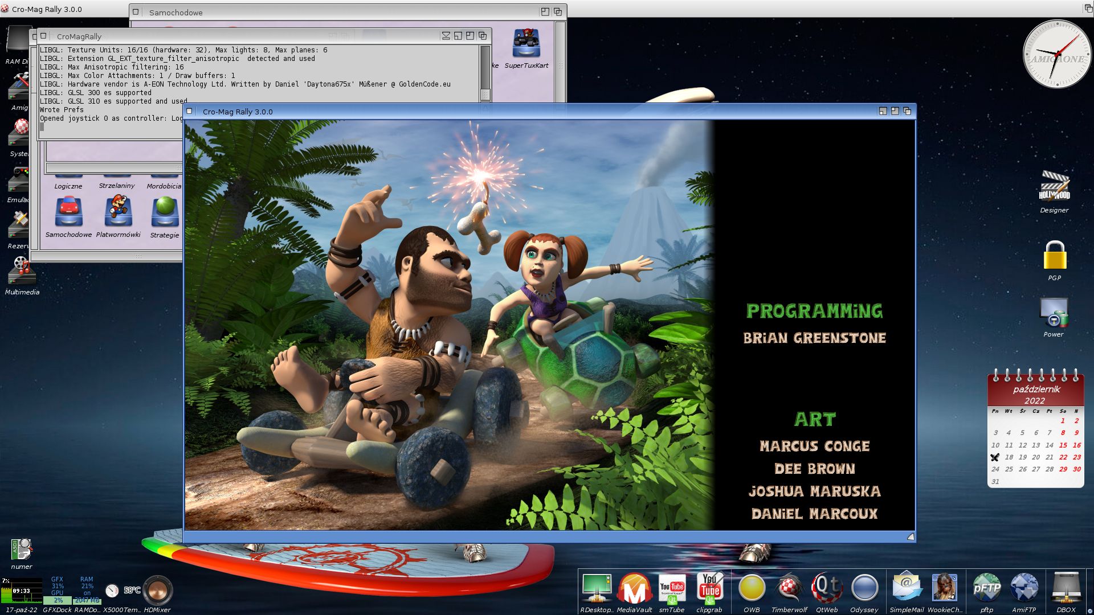Launch WookieChat from the dock
Image resolution: width=1094 pixels, height=615 pixels.
tap(944, 587)
